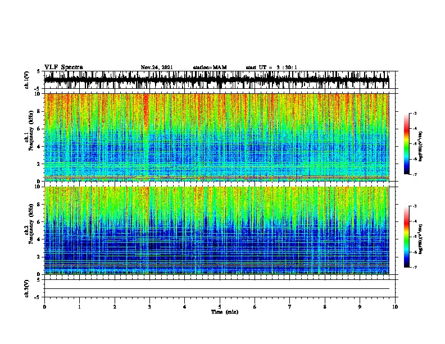This screenshot has width=445, height=344.
Task: Click the time axis tick label "6"
Action: (255, 307)
